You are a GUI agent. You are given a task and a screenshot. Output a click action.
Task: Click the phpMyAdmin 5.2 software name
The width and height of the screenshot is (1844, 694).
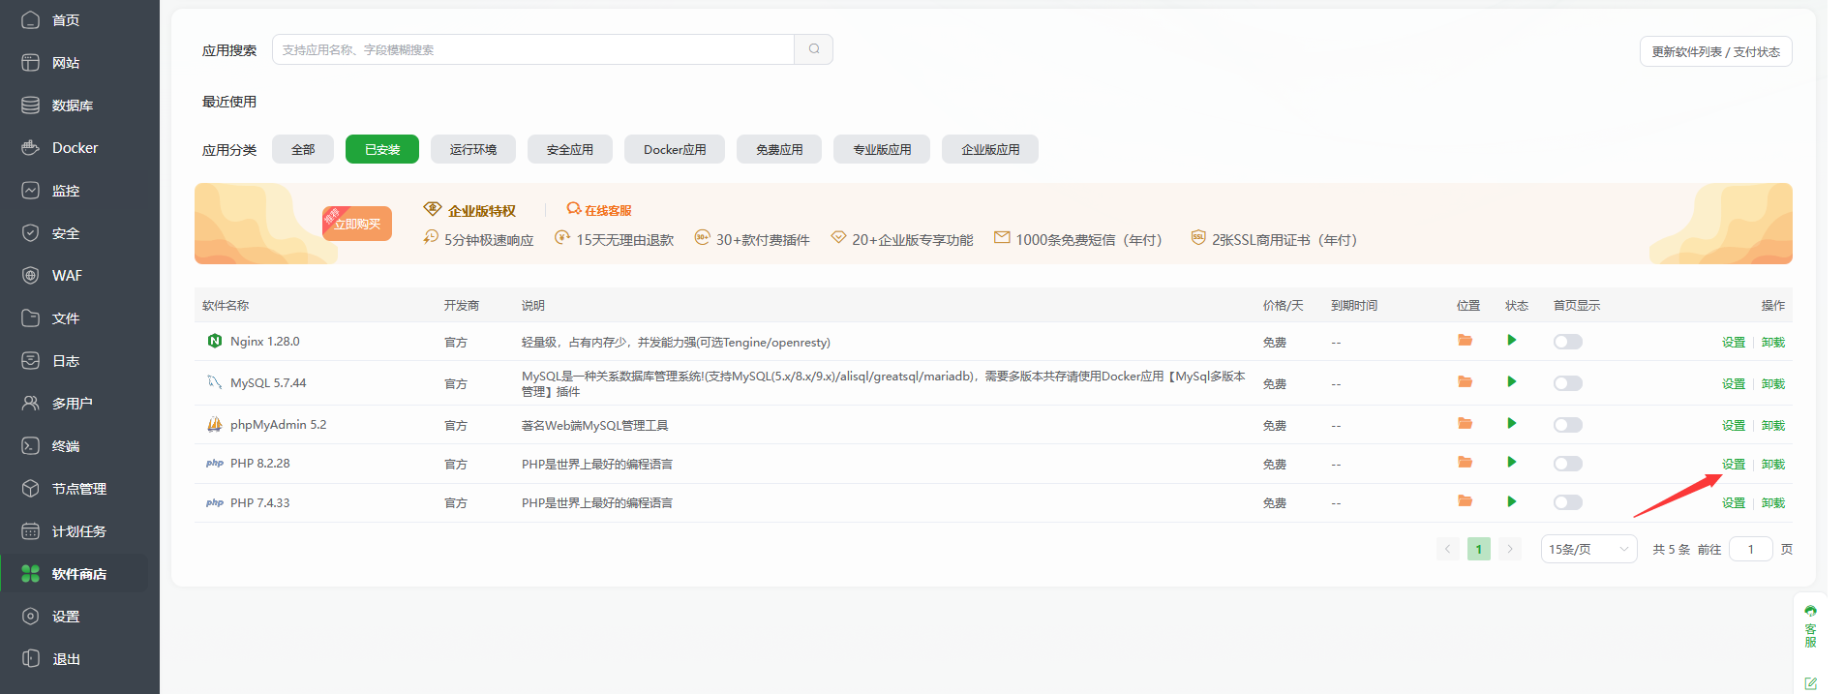pos(278,425)
